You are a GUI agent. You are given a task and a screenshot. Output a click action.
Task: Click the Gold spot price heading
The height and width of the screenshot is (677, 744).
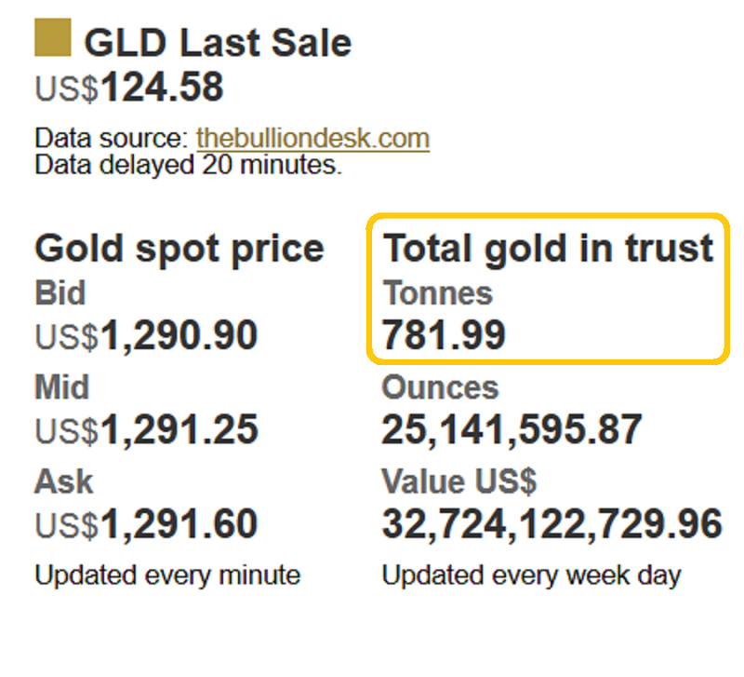click(x=179, y=249)
